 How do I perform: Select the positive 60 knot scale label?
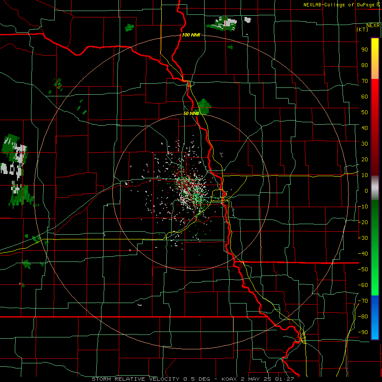(365, 96)
